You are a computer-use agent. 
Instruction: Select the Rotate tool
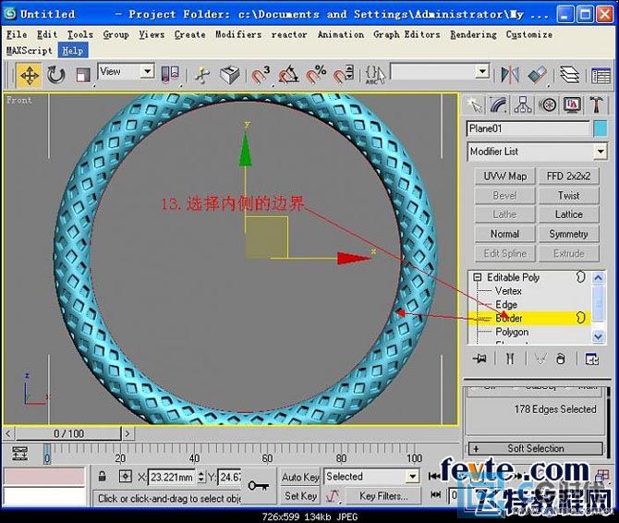click(x=55, y=75)
